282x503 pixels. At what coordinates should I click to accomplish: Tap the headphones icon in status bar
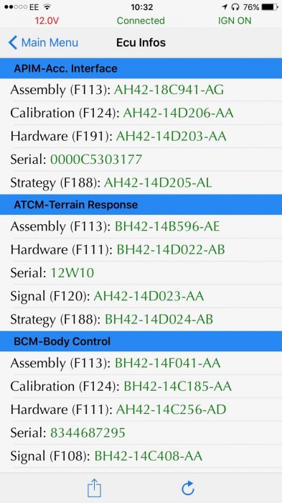pos(235,6)
